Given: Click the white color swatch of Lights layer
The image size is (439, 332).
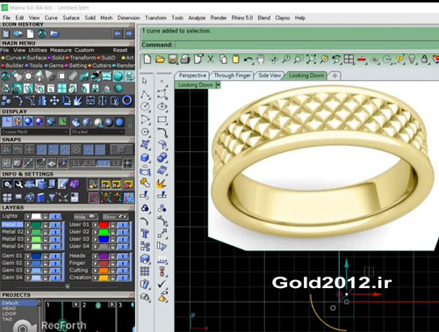Looking at the screenshot, I should point(36,217).
